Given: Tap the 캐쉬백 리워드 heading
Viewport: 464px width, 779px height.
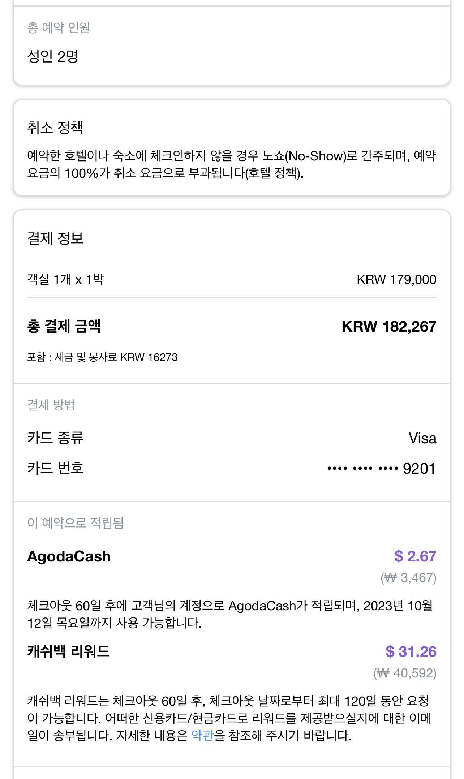Looking at the screenshot, I should coord(68,651).
